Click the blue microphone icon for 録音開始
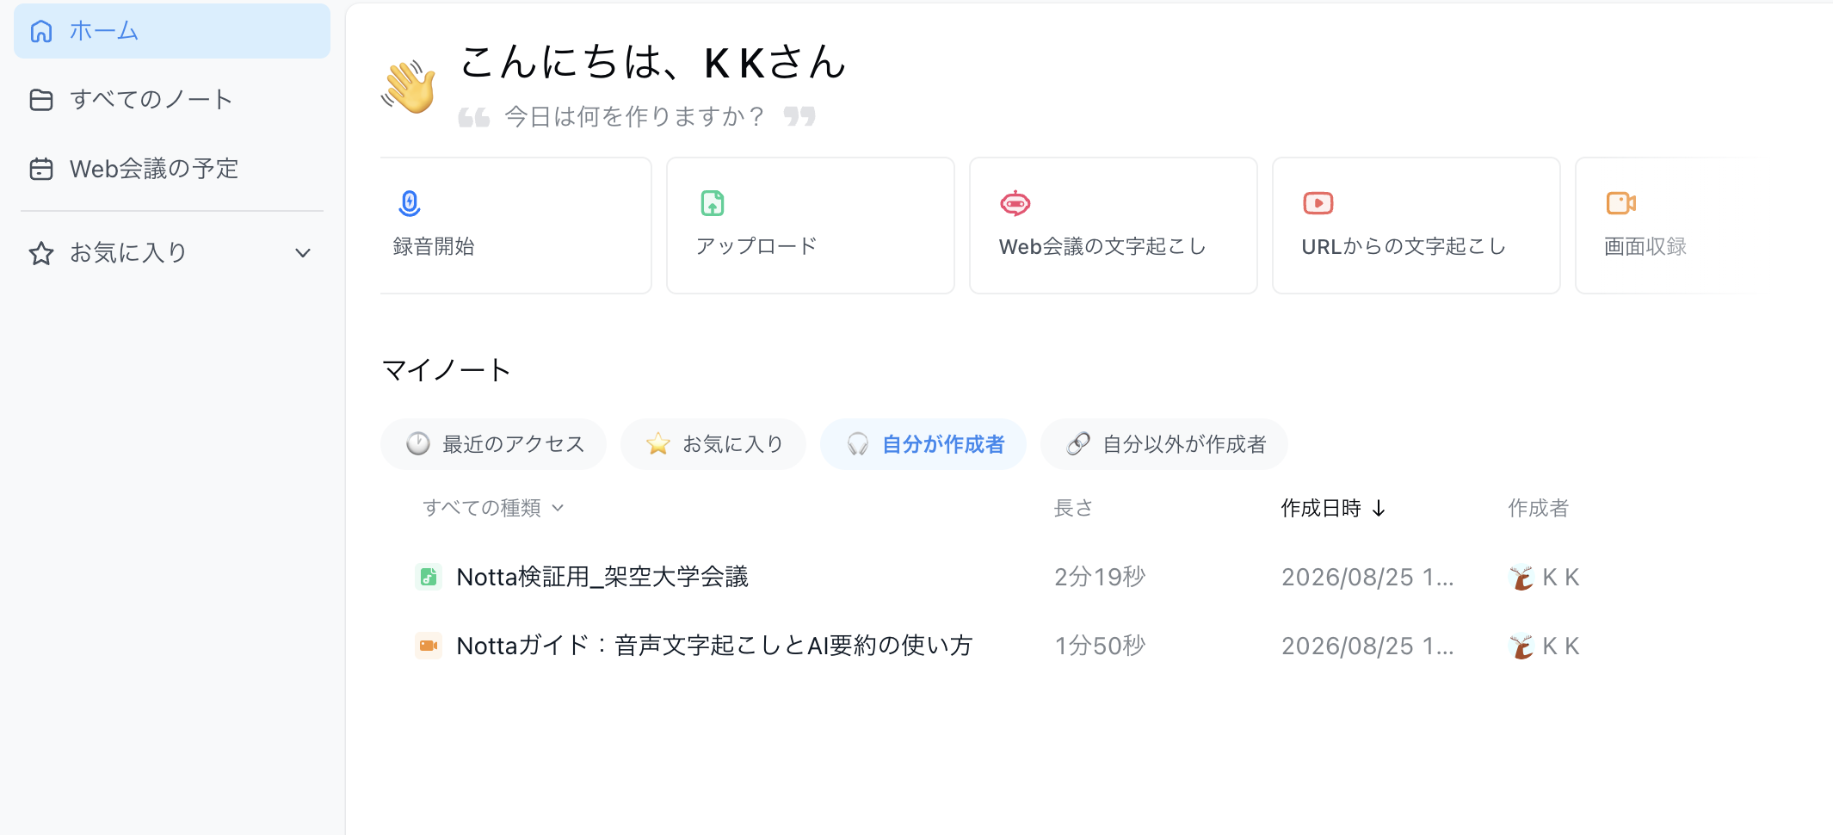Viewport: 1833px width, 835px height. tap(410, 203)
